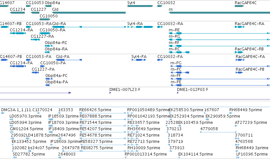Click the Gld-PA protein label
270x159 pixels.
point(63,57)
